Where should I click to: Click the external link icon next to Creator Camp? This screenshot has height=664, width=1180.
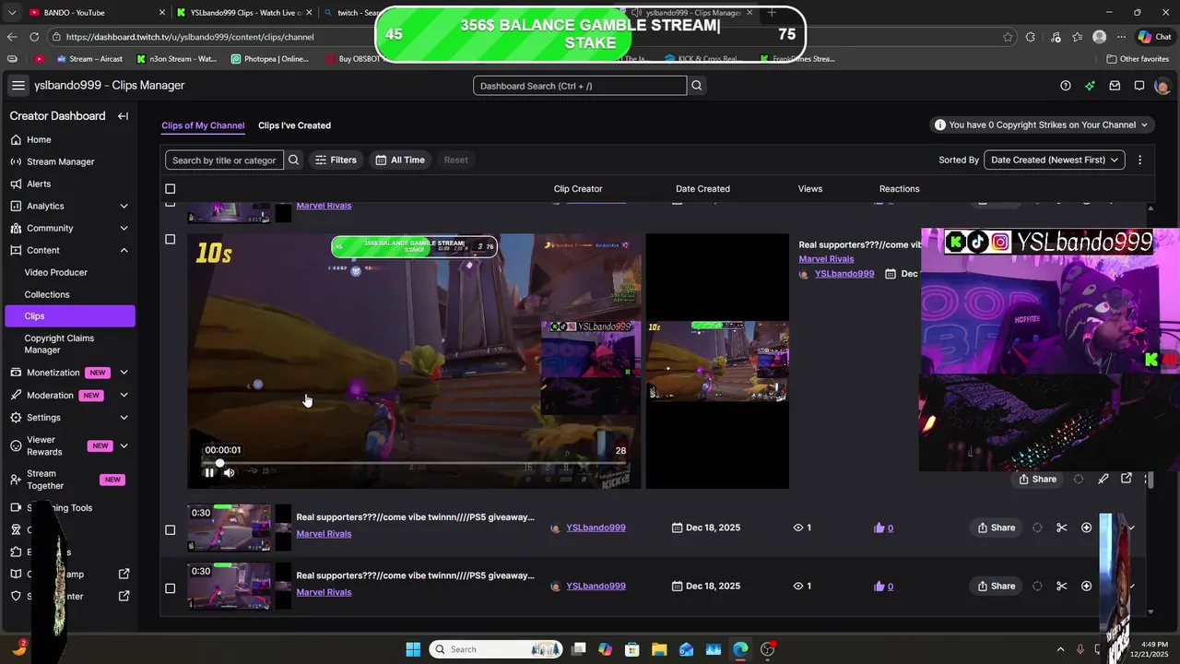124,574
